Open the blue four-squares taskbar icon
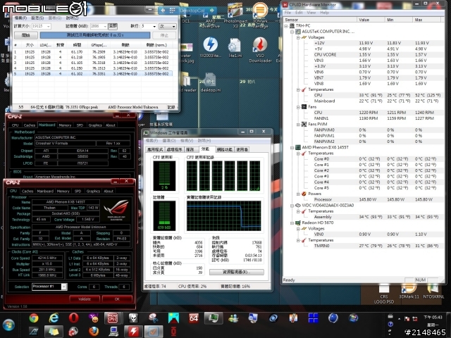Image resolution: width=451 pixels, height=338 pixels. click(313, 318)
